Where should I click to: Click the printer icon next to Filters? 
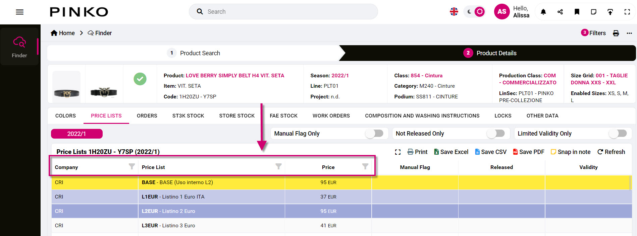point(616,33)
